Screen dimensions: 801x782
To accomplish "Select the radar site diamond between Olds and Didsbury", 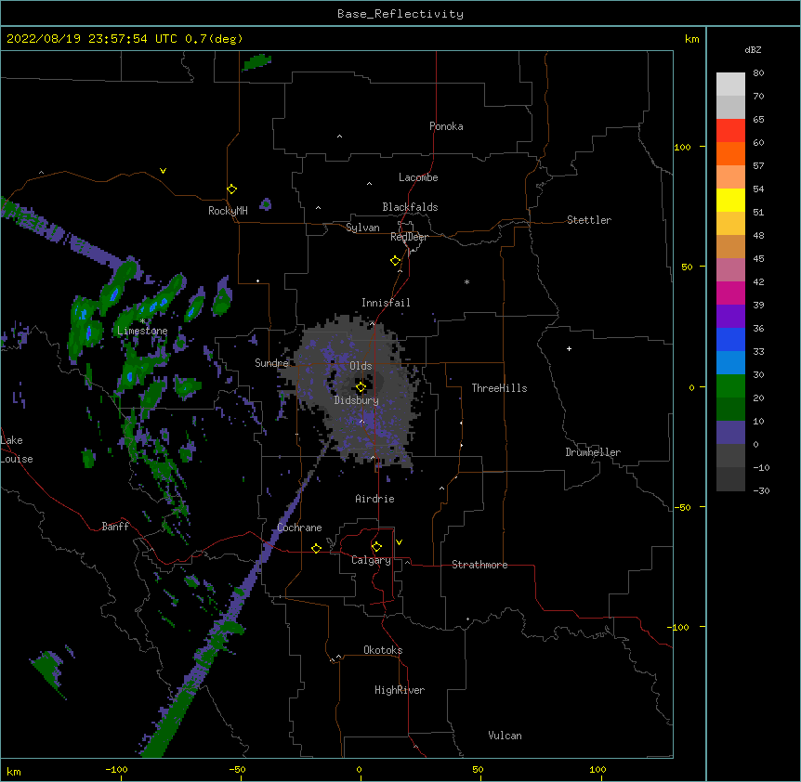I will point(361,387).
